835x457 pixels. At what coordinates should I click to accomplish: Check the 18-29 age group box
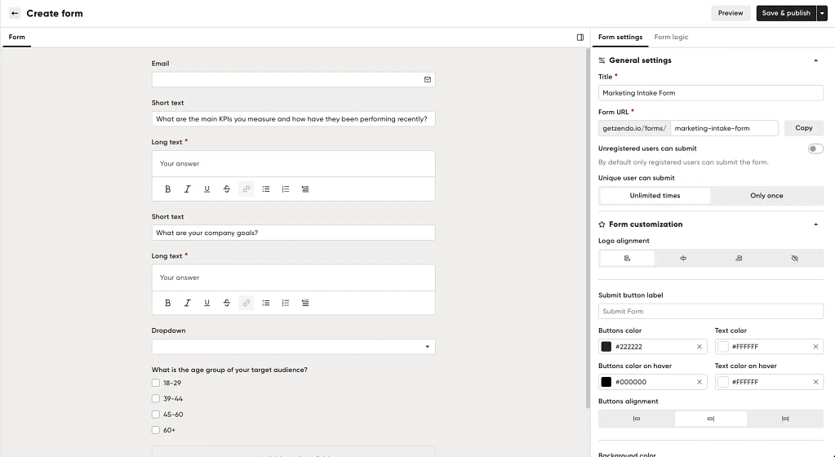[x=156, y=383]
